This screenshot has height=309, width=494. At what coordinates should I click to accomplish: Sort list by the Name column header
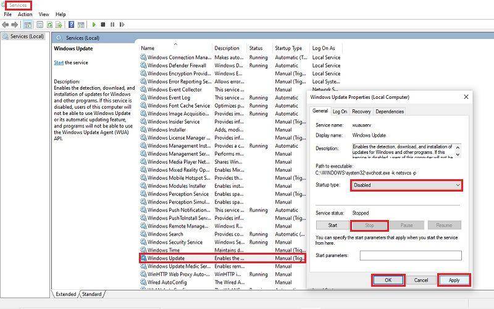tap(175, 48)
